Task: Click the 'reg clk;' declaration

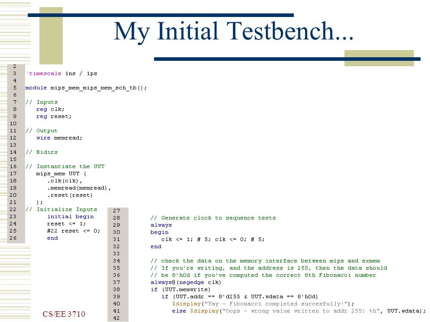Action: click(x=50, y=109)
